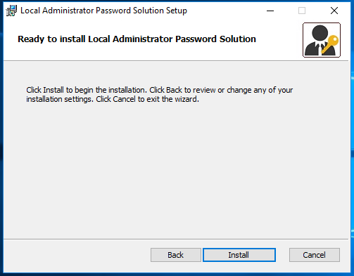The height and width of the screenshot is (276, 354).
Task: Click the word 'Cancel' in instruction paragraph
Action: pyautogui.click(x=124, y=99)
